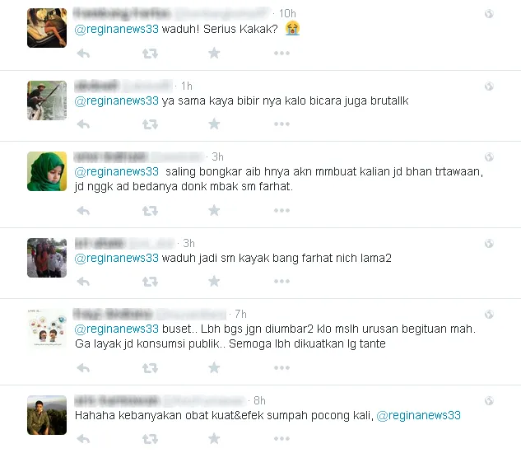This screenshot has width=521, height=453.
Task: Open @reginanews33 link in 'sumpah pocong' tweet
Action: [419, 415]
